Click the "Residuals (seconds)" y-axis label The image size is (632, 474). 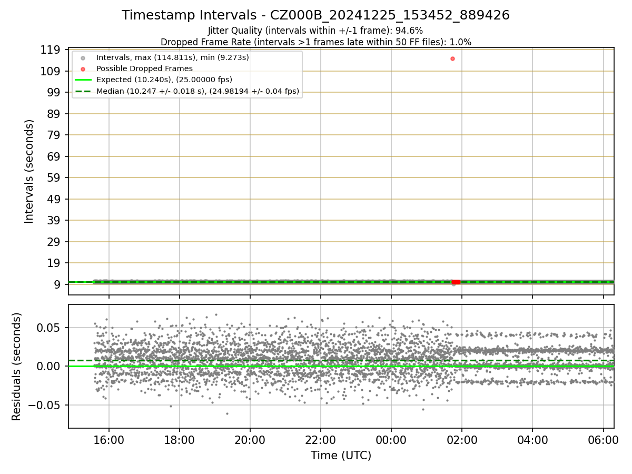pos(17,367)
